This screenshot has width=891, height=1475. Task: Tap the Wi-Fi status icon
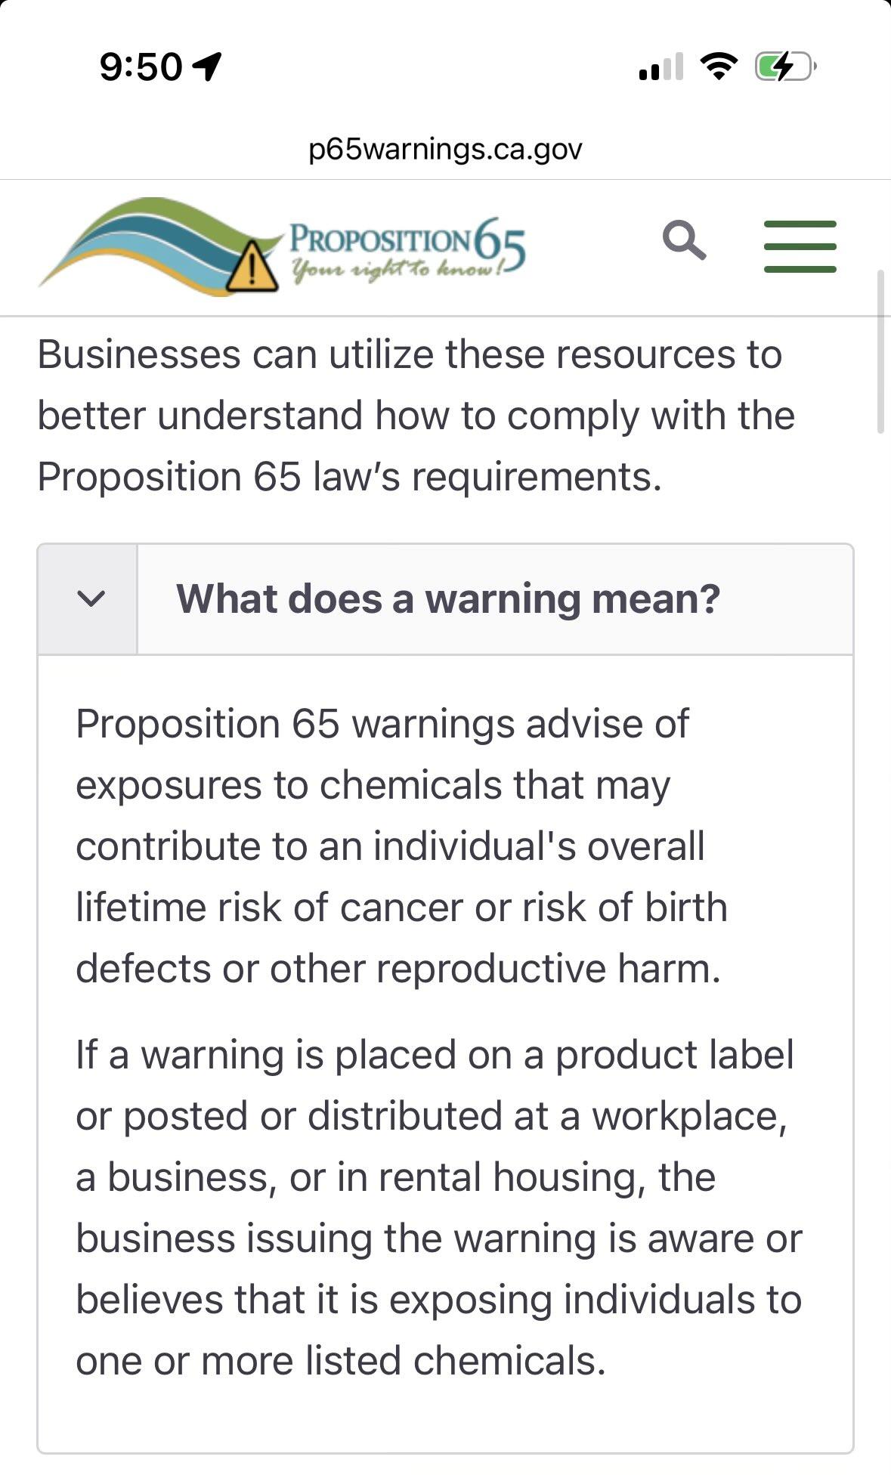[719, 66]
